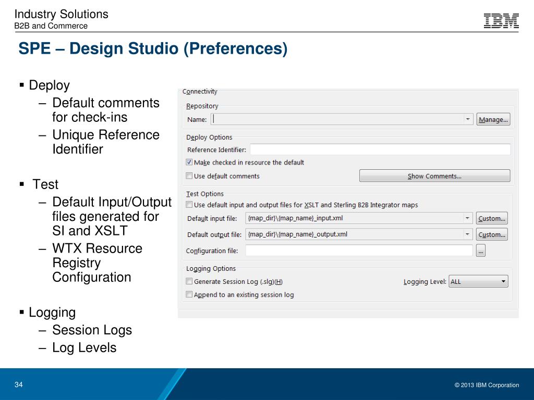The image size is (534, 400).
Task: Click the Industry Solutions header text
Action: [62, 14]
